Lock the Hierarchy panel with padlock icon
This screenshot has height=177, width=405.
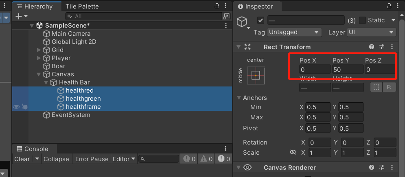[x=217, y=6]
